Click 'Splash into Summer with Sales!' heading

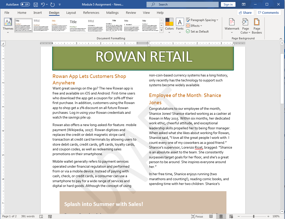[104, 204]
